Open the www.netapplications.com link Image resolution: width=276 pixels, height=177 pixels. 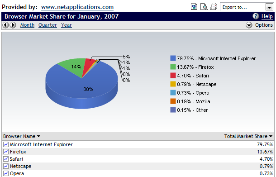(77, 7)
